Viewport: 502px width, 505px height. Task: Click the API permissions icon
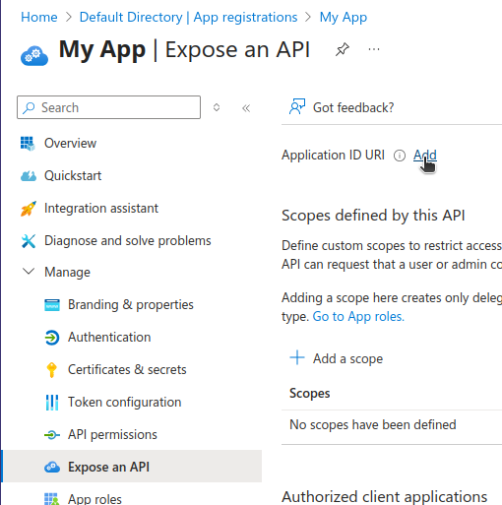(52, 435)
